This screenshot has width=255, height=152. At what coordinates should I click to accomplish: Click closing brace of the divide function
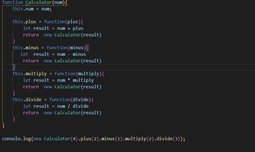coord(14,119)
